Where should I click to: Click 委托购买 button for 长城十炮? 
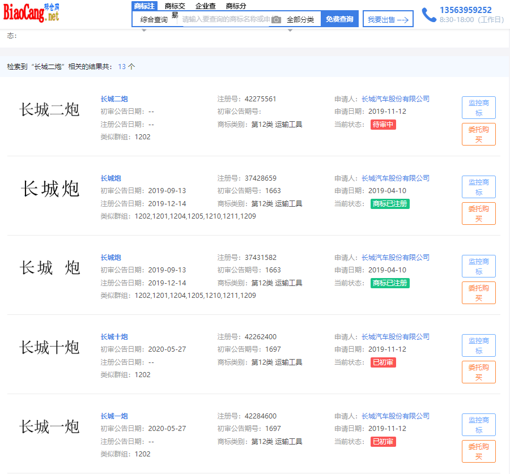pyautogui.click(x=479, y=372)
